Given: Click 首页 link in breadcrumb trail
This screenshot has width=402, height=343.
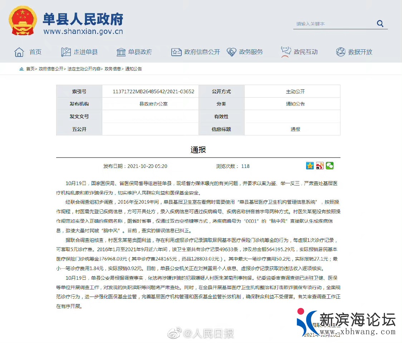Looking at the screenshot, I should 30,69.
